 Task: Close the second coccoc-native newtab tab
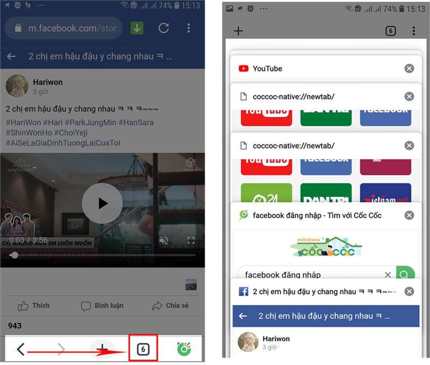[x=409, y=145]
